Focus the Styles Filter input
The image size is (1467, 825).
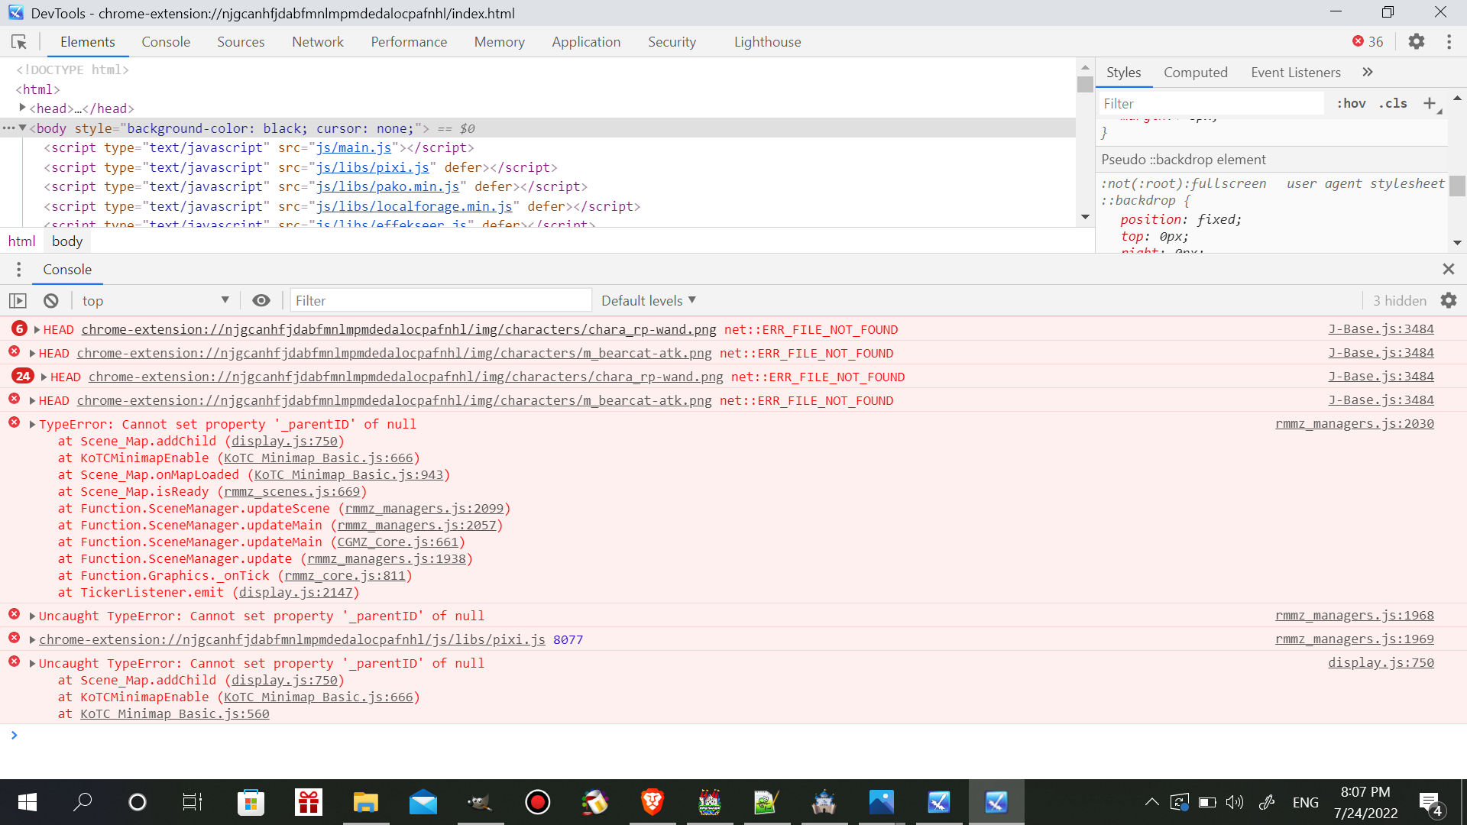[1211, 103]
